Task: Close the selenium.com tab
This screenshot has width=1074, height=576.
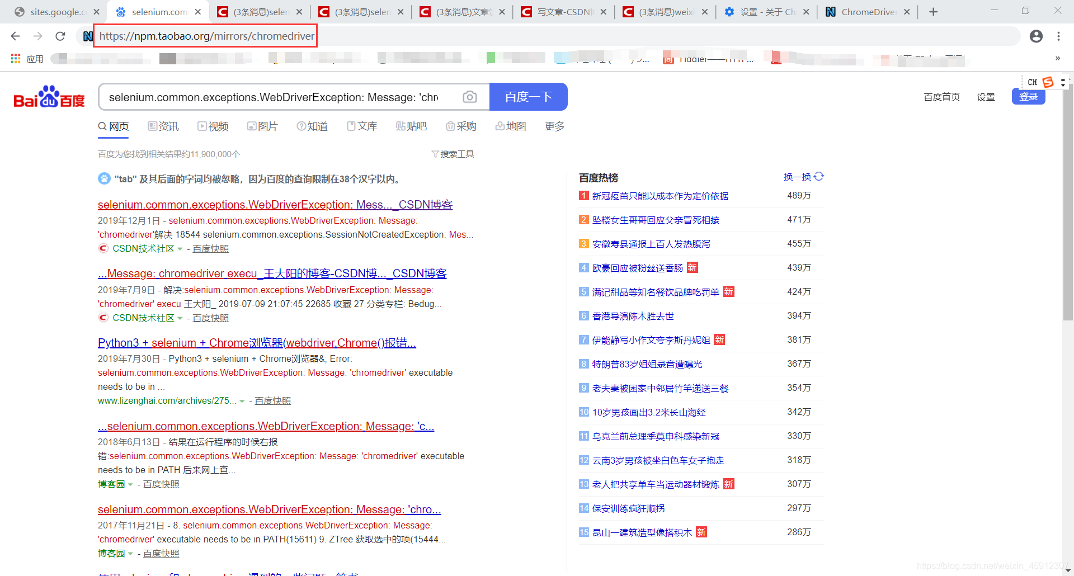Action: 198,12
